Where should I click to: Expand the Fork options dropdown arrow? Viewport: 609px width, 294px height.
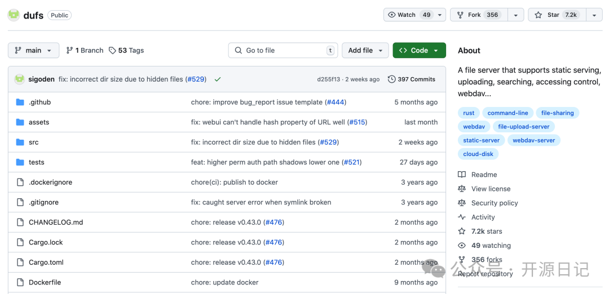[515, 15]
